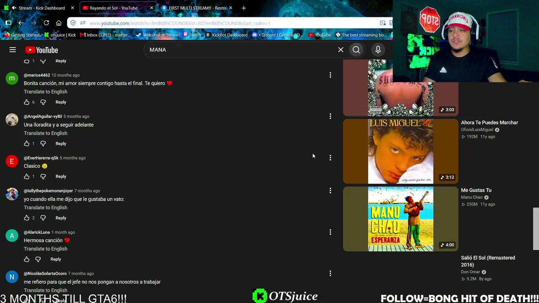Open options for tellythepokemonenjoyer's comment

(x=330, y=191)
